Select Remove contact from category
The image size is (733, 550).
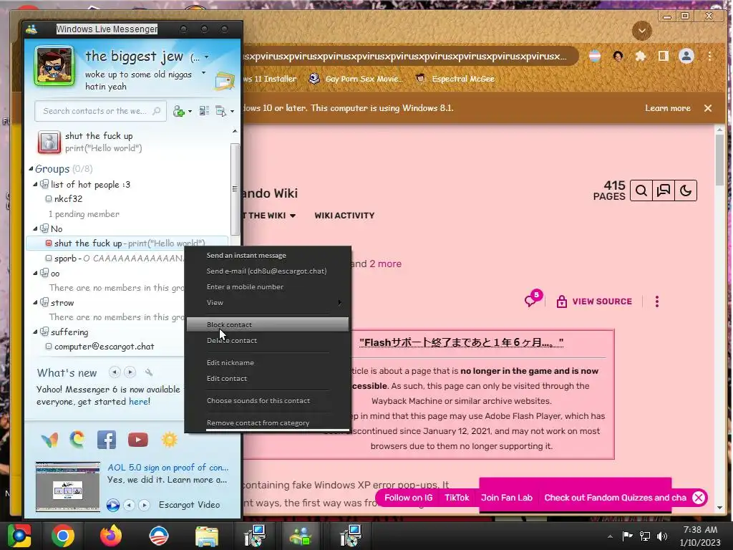click(268, 423)
